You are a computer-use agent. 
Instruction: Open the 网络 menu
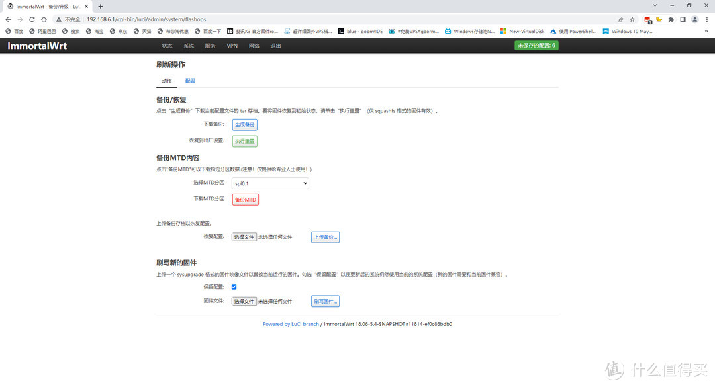[254, 46]
